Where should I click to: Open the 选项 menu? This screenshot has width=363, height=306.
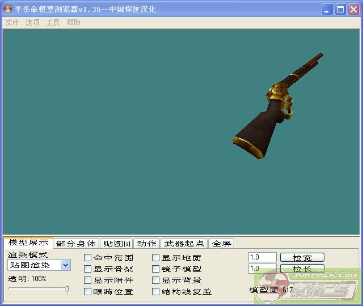(x=32, y=23)
